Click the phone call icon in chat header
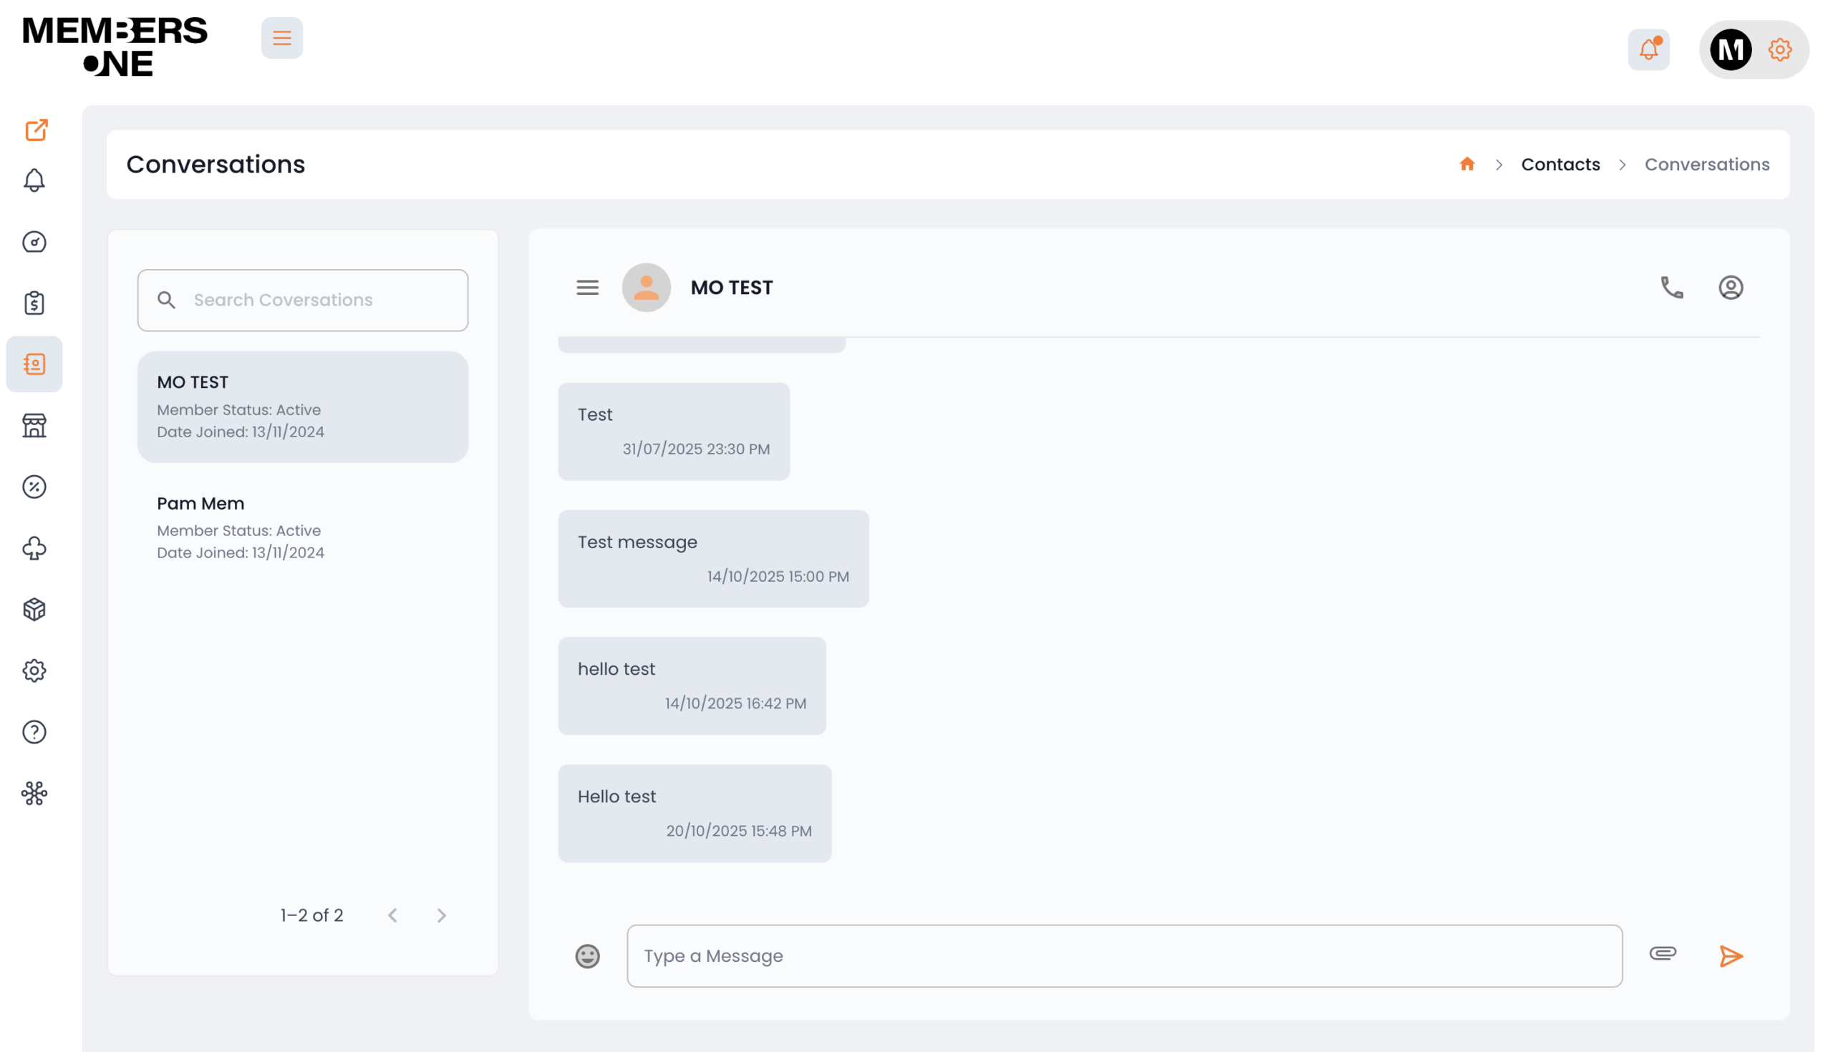Viewport: 1833px width, 1052px height. pyautogui.click(x=1671, y=288)
